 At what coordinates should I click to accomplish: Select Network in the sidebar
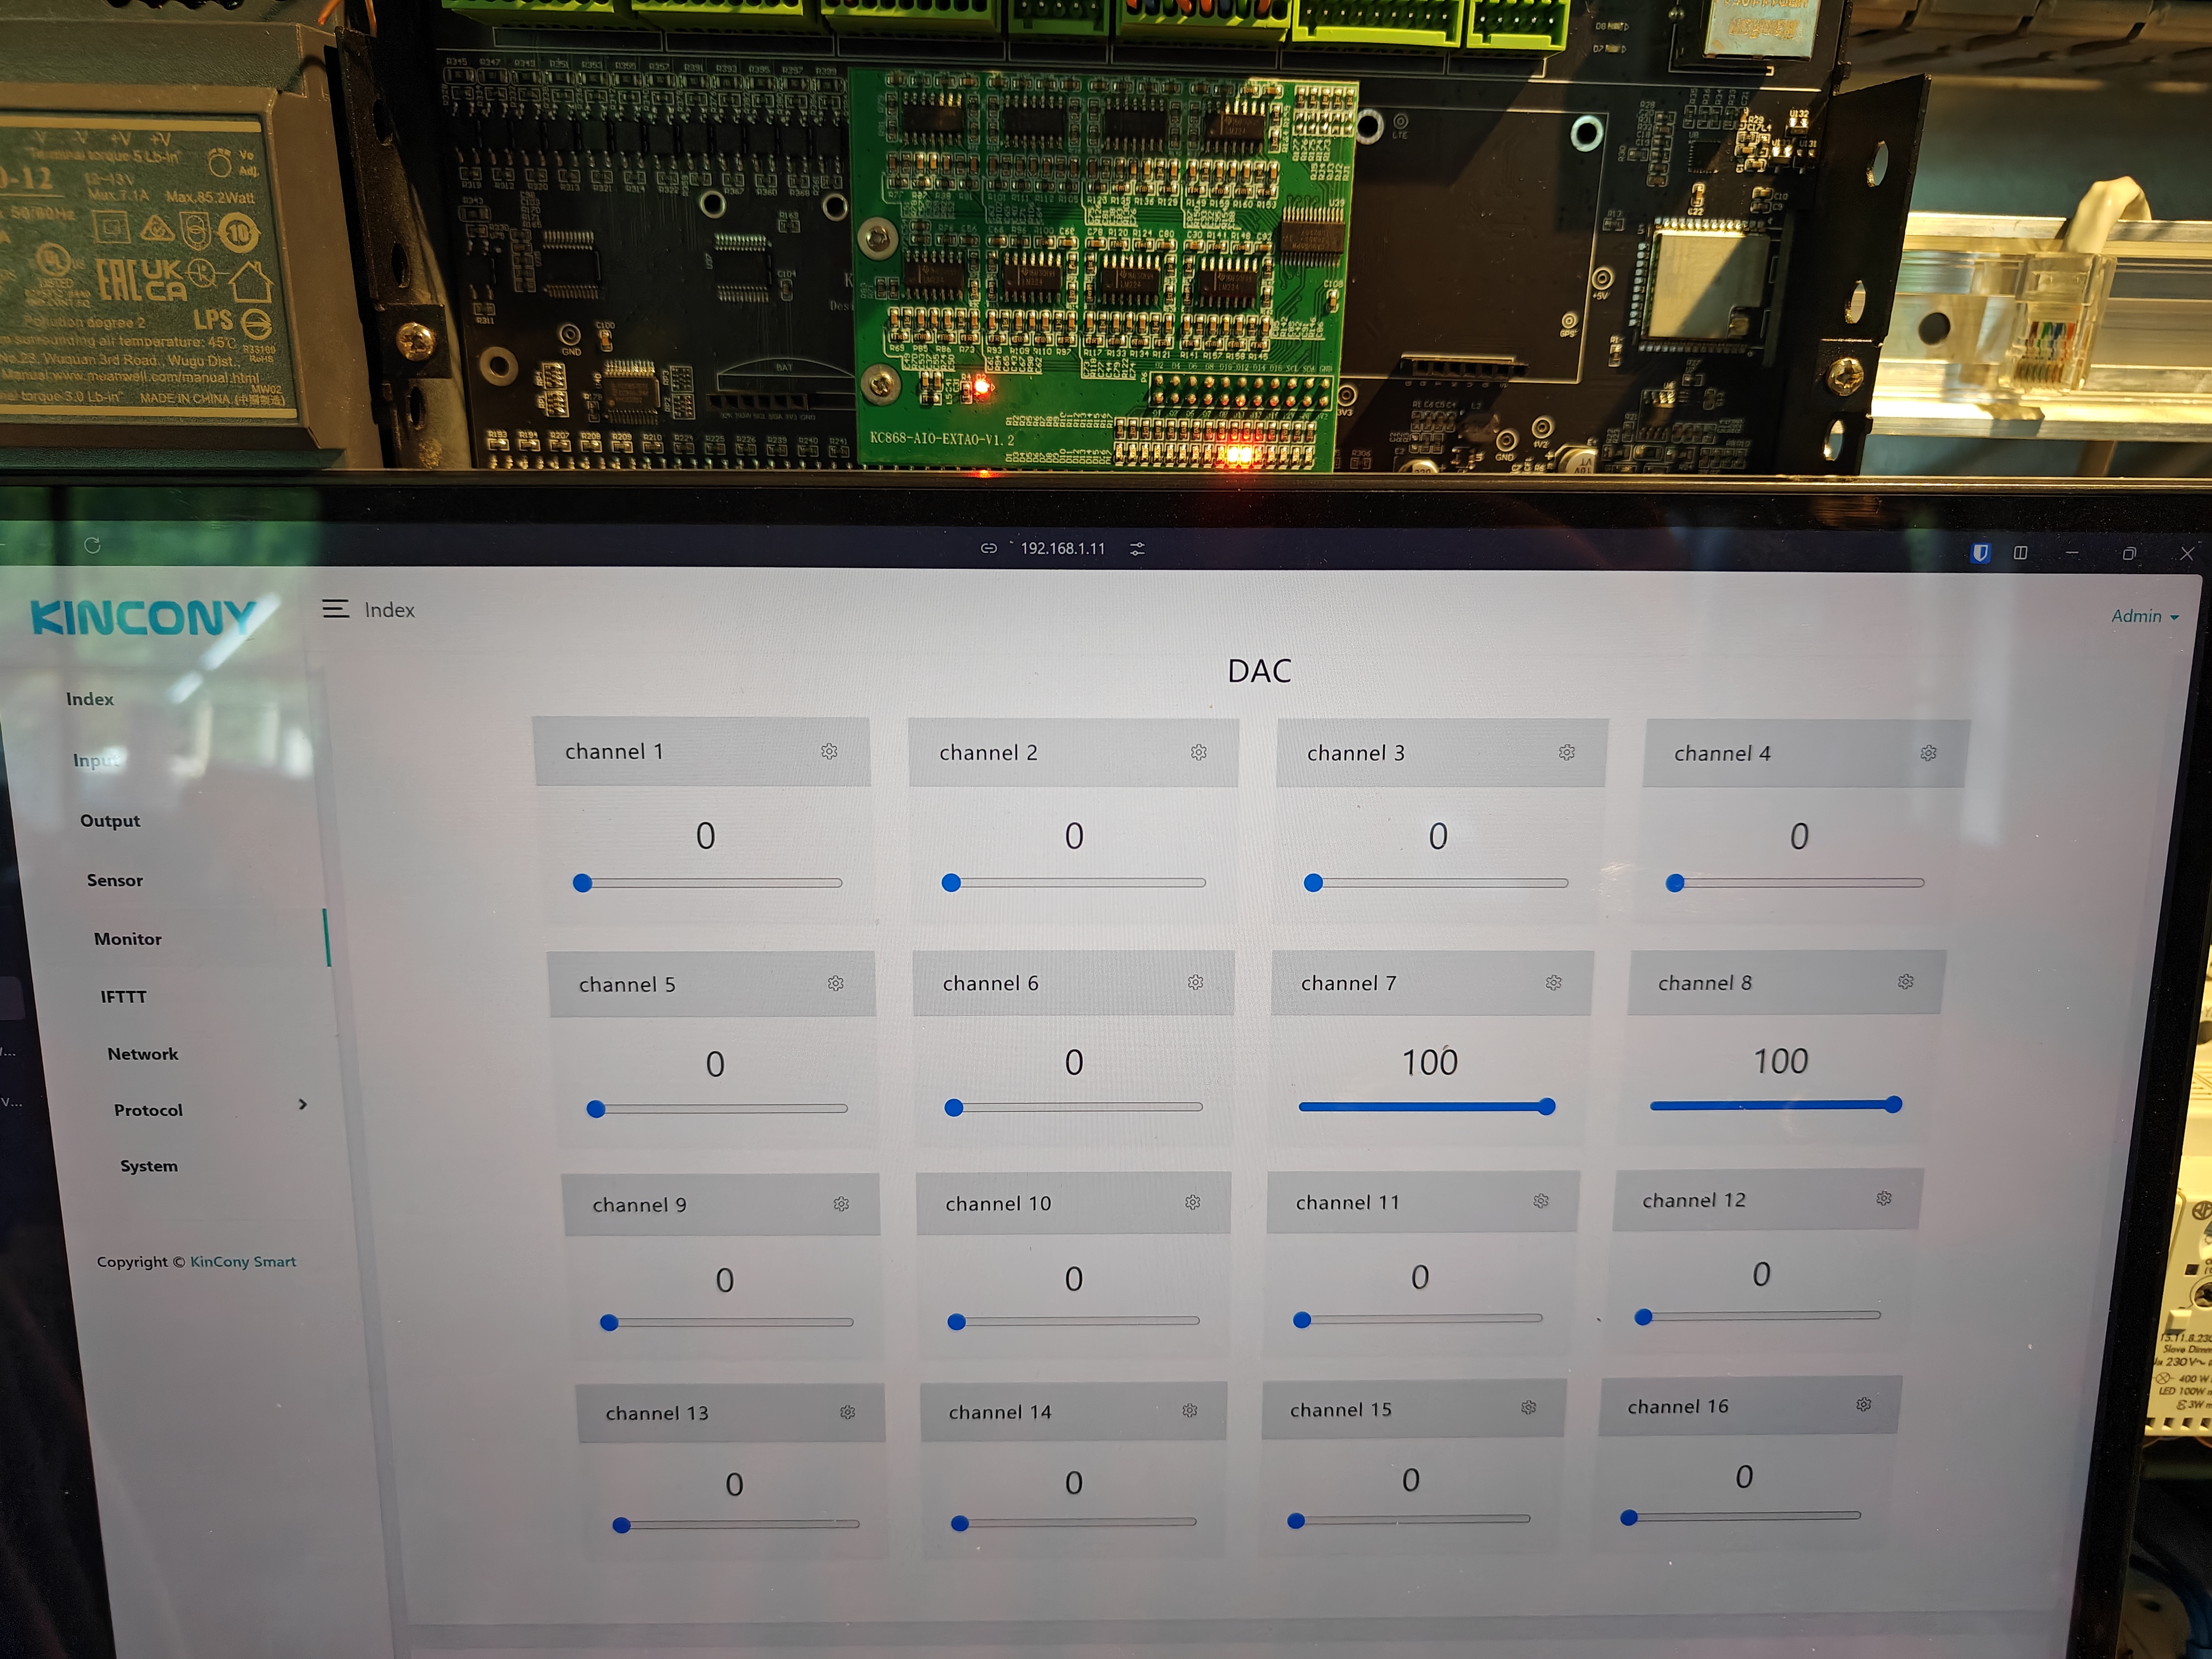click(x=142, y=1053)
